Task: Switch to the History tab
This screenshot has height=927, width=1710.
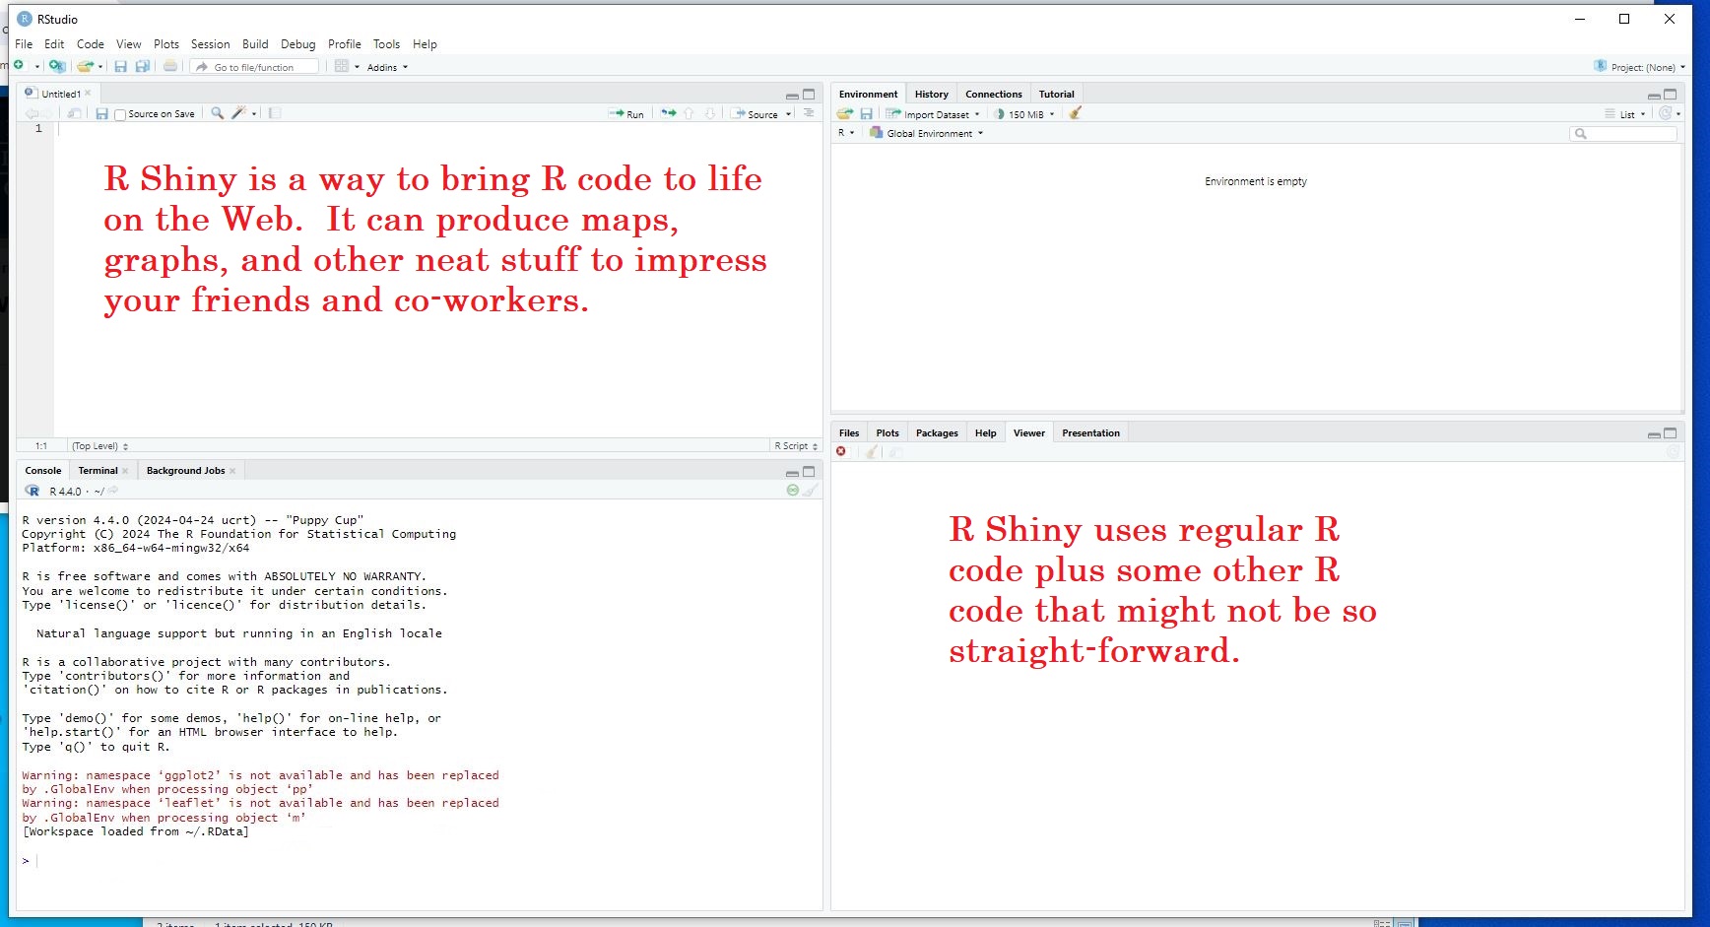Action: pos(931,95)
